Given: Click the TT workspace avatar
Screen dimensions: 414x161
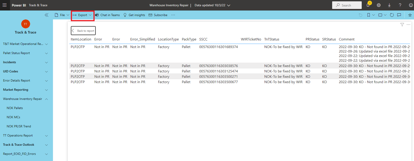Looking at the screenshot, I should pyautogui.click(x=25, y=24).
